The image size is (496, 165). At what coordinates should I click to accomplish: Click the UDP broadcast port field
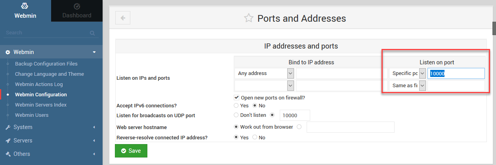tap(294, 115)
